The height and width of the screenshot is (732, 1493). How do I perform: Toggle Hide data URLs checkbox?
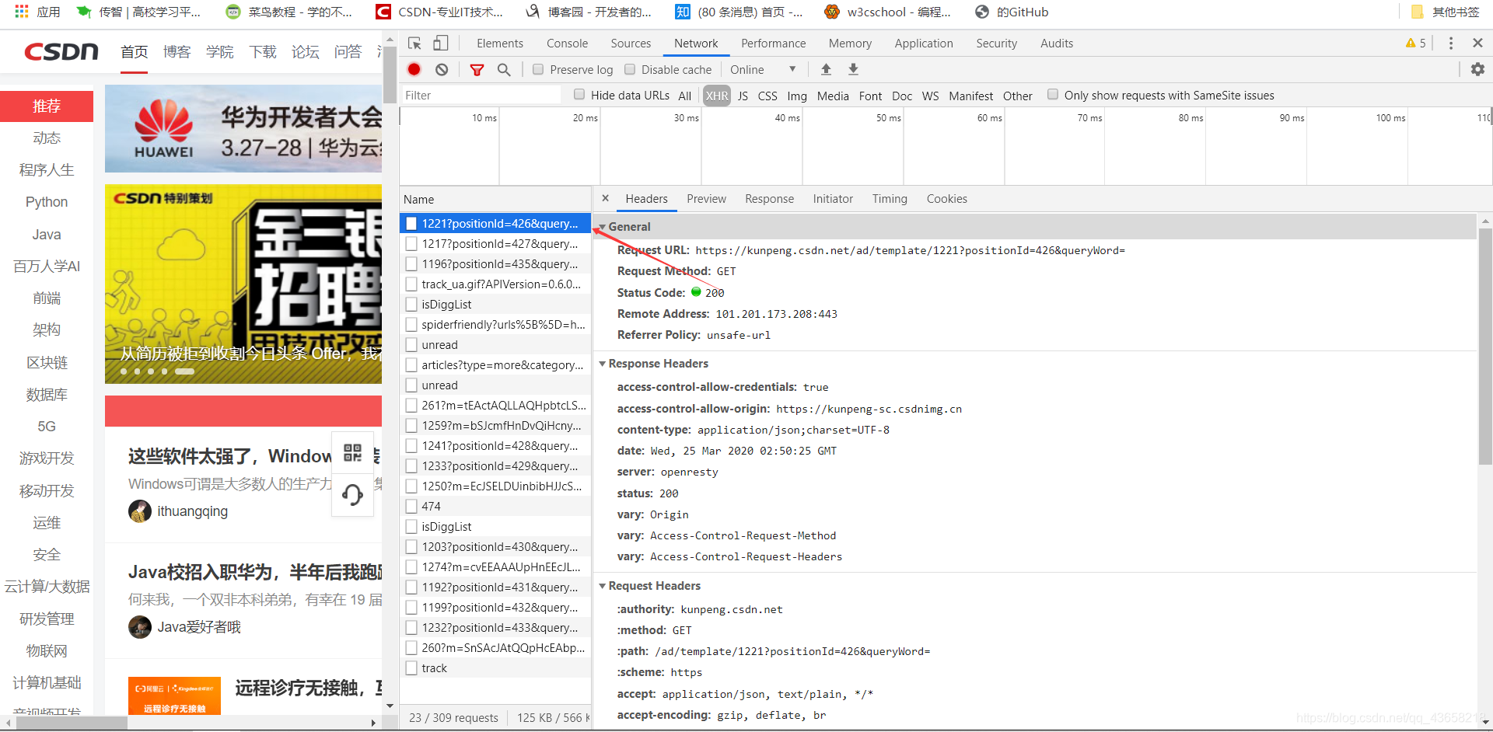(x=579, y=95)
